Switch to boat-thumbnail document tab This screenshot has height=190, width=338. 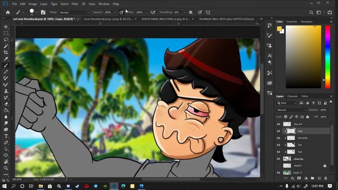click(x=108, y=19)
